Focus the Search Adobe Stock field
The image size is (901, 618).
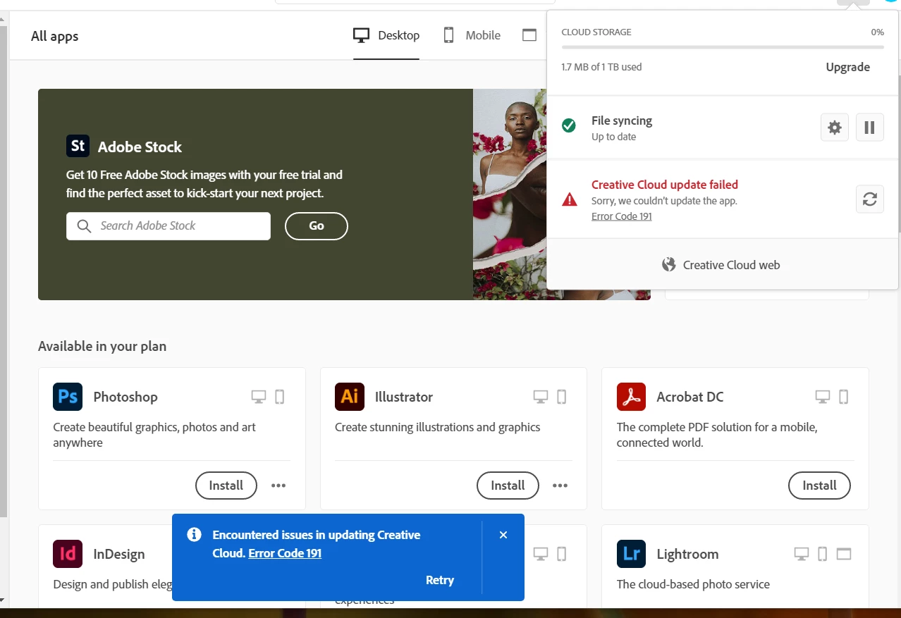(168, 226)
